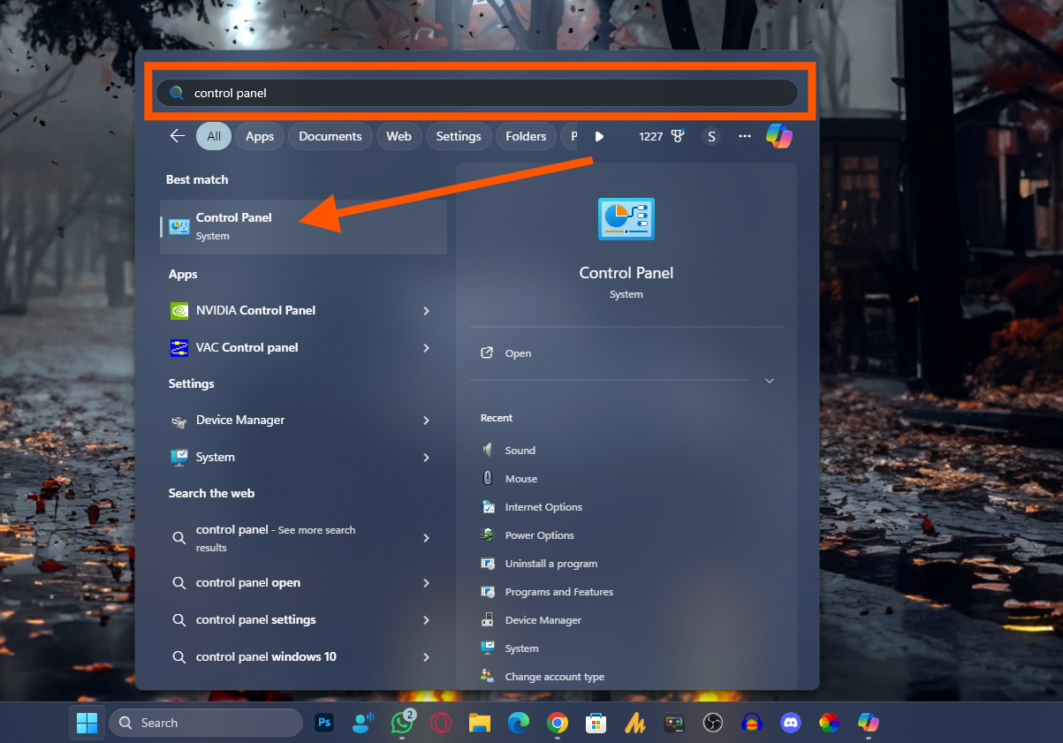Open Power Options from the Recent list
Viewport: 1063px width, 743px height.
(x=528, y=535)
